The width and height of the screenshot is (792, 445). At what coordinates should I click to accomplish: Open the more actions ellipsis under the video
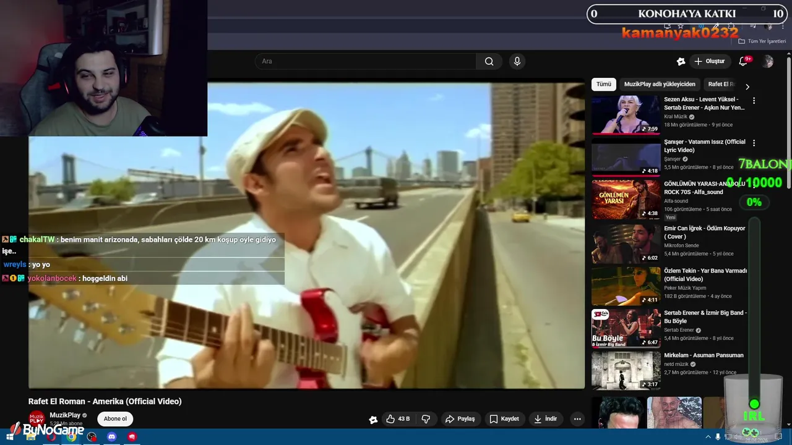[577, 418]
